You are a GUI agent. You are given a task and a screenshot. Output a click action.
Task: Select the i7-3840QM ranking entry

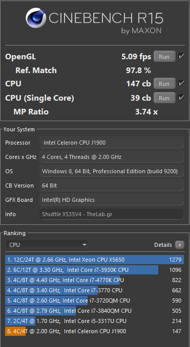coord(94,311)
